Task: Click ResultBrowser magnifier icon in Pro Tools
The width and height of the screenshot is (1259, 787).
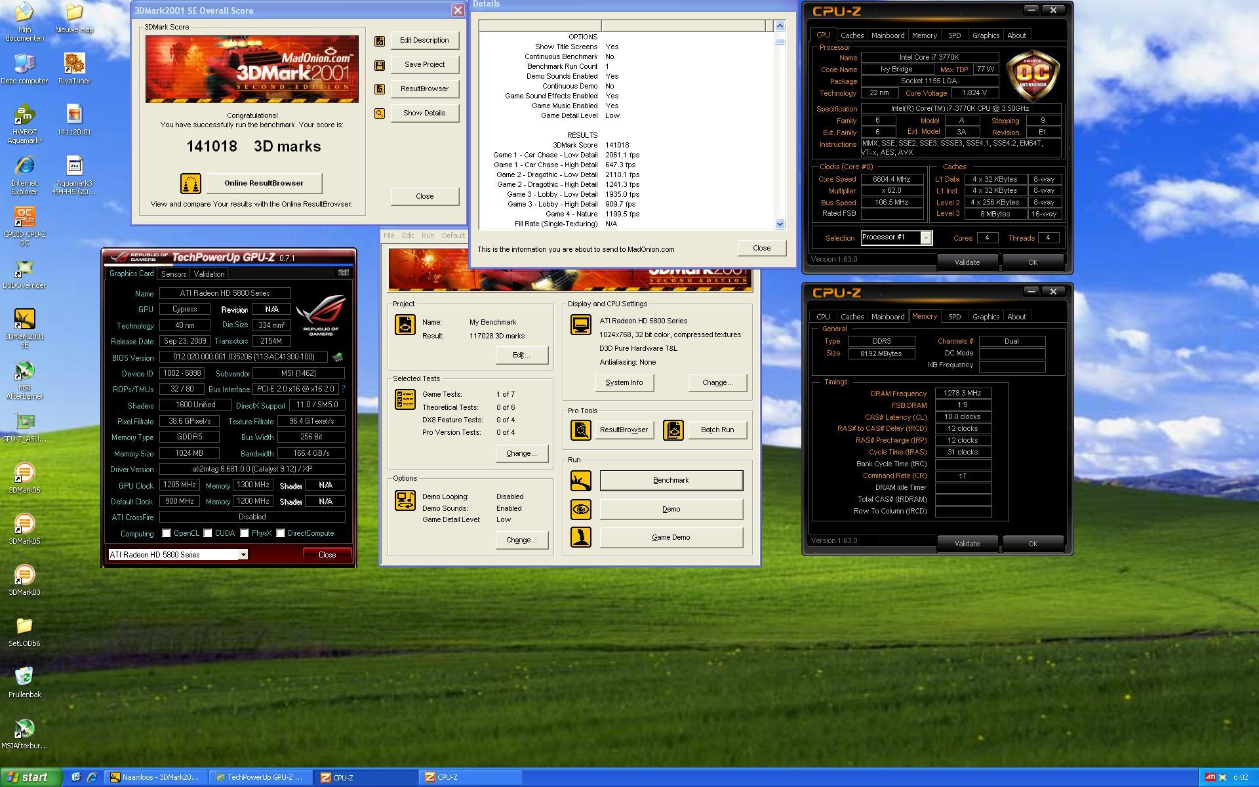Action: [x=580, y=430]
